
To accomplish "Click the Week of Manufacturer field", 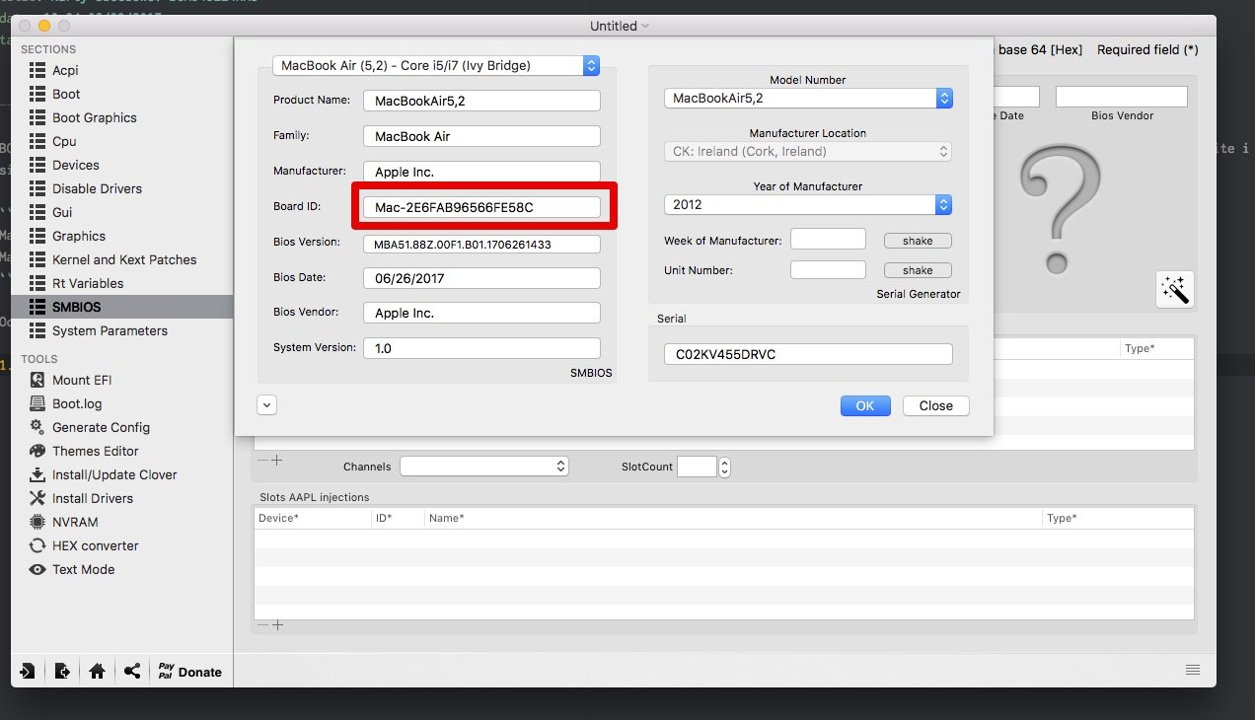I will [x=828, y=239].
